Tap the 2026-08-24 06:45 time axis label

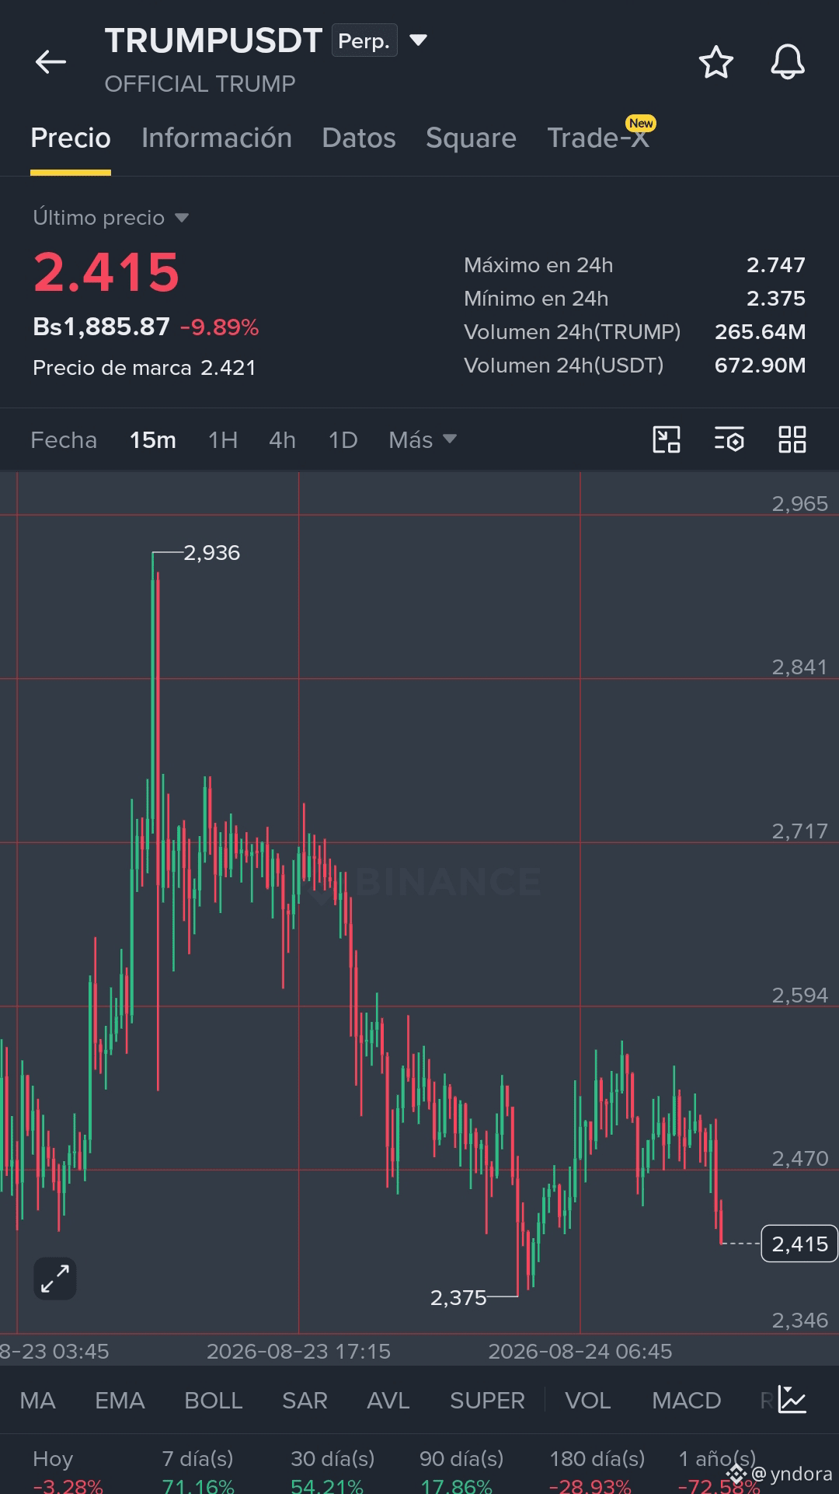[x=580, y=1351]
